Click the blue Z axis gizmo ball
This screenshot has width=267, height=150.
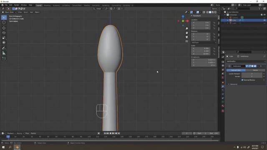[x=183, y=17]
